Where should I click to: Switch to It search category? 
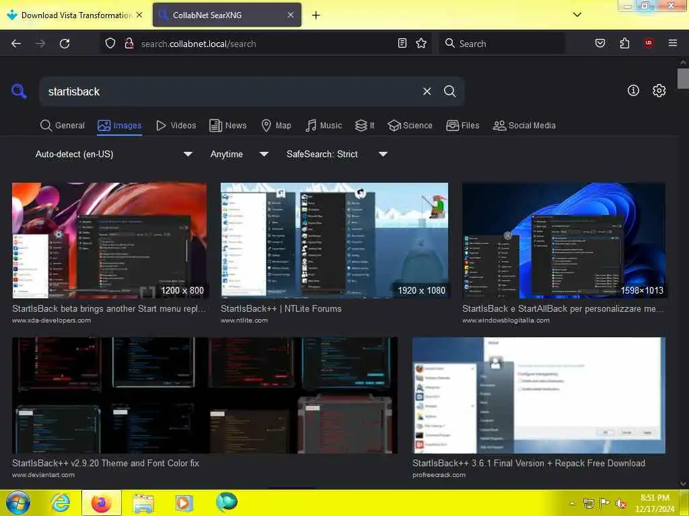pyautogui.click(x=365, y=126)
